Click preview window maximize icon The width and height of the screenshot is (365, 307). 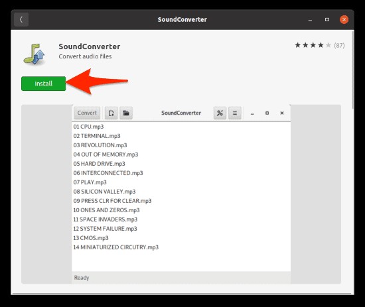(267, 113)
